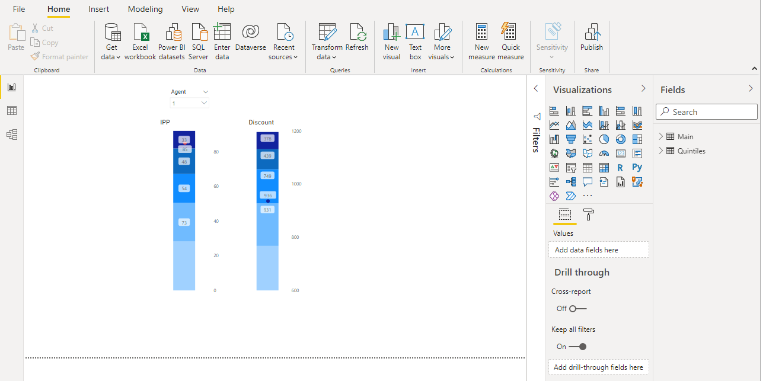The width and height of the screenshot is (766, 381).
Task: Select the donut chart visual
Action: [x=621, y=139]
